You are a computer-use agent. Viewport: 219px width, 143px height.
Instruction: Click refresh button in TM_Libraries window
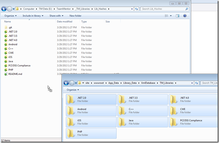click(197, 83)
